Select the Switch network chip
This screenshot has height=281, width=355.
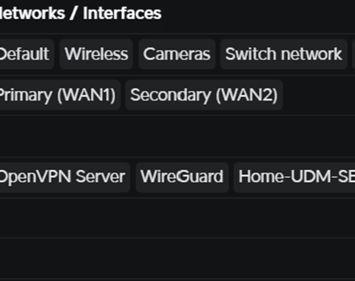(x=283, y=54)
